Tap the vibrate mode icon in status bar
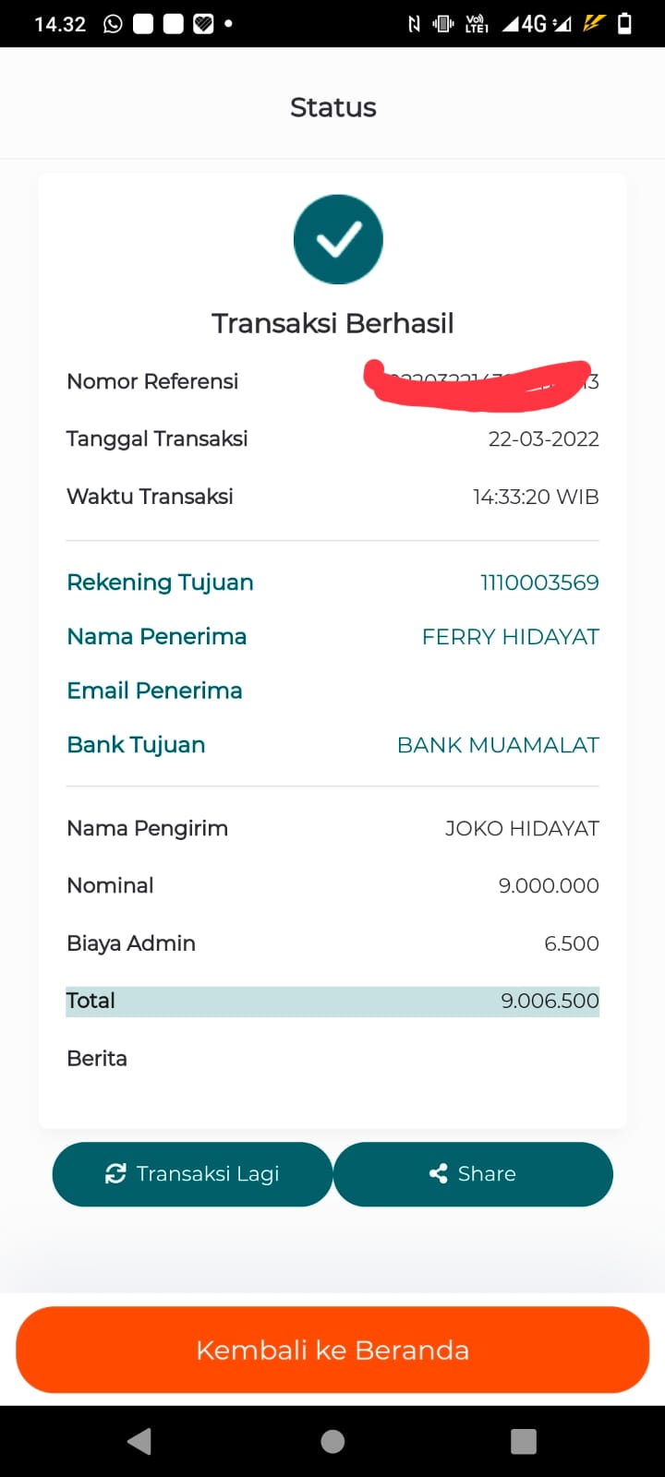 pos(443,24)
